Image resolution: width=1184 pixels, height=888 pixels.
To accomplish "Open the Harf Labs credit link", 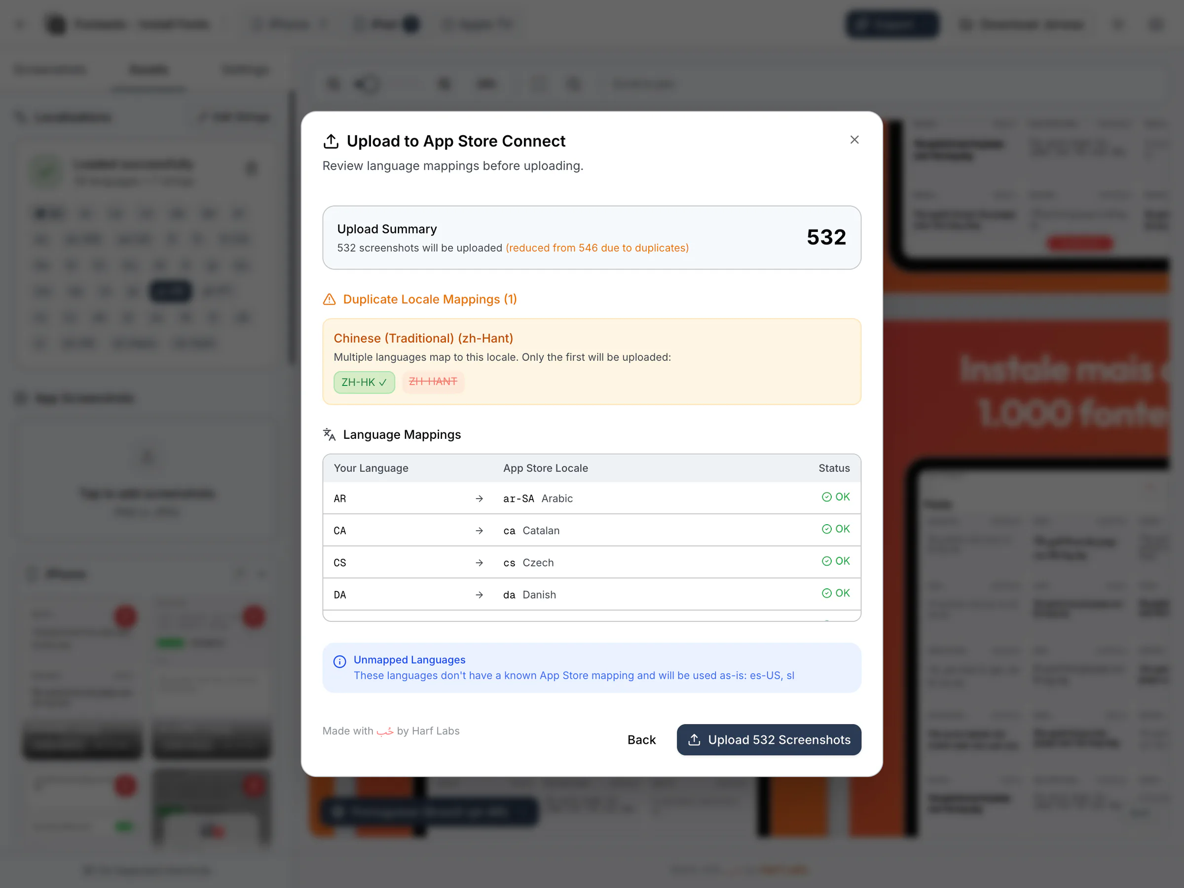I will pos(435,731).
